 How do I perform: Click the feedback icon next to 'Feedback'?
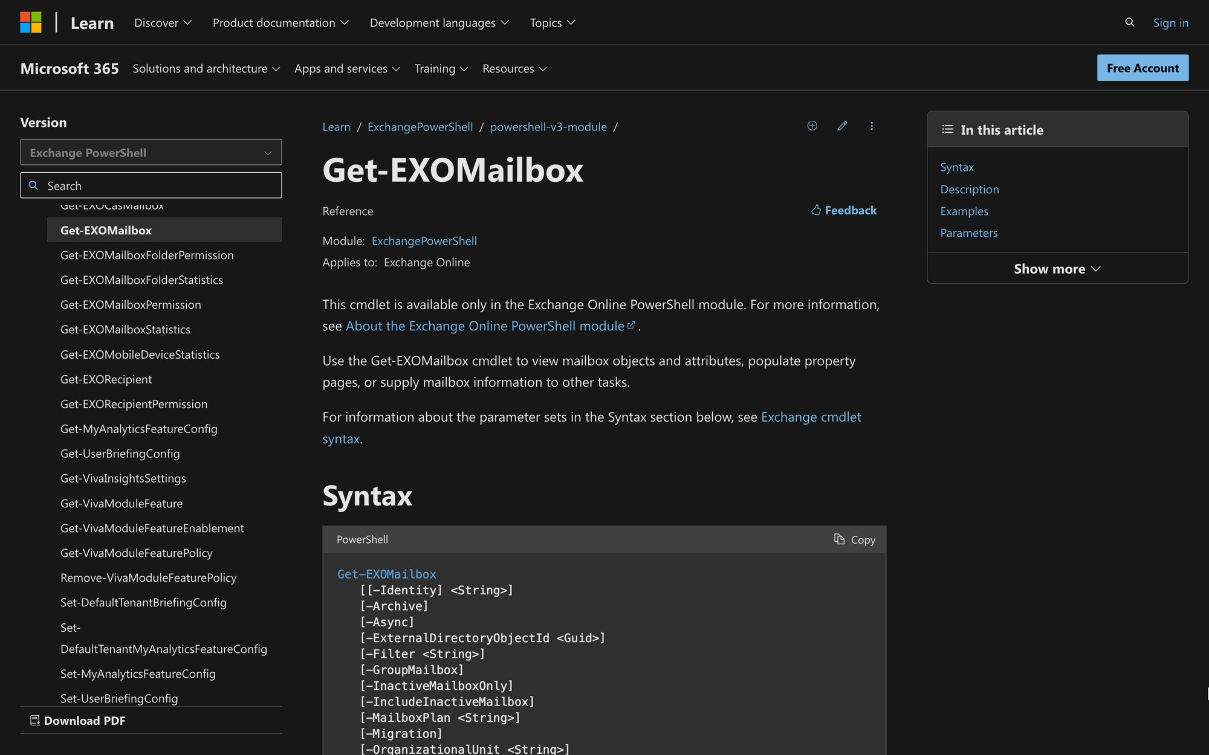(814, 210)
